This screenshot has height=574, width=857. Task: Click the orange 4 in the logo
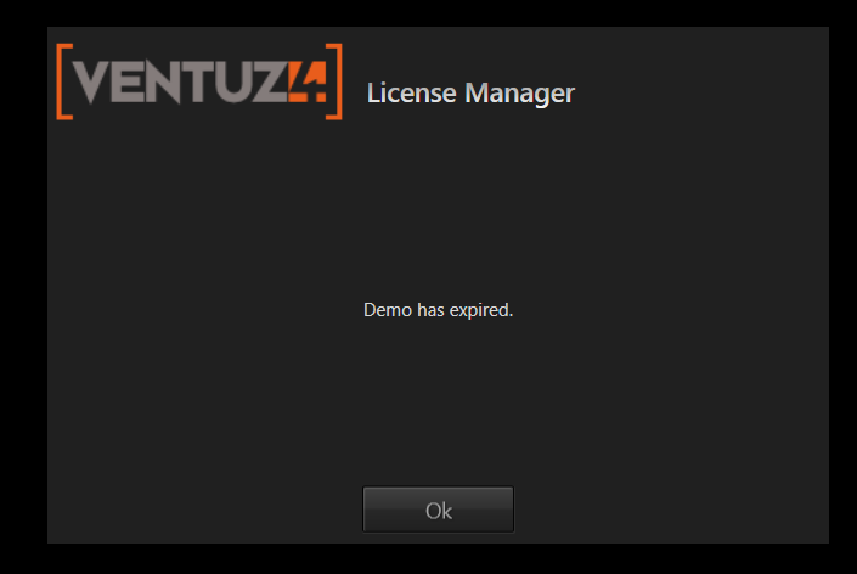(308, 81)
